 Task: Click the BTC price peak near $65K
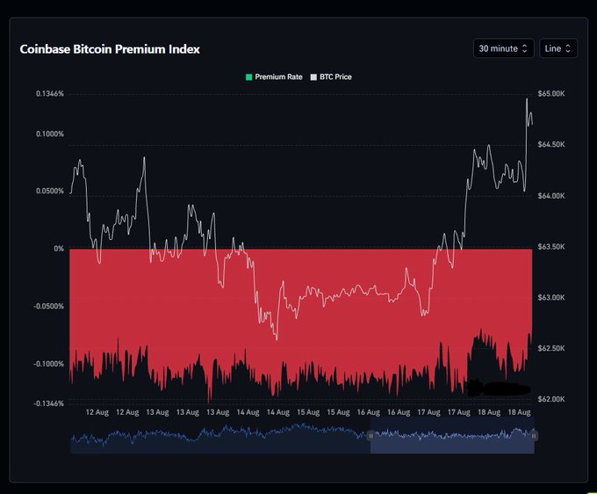(x=527, y=99)
